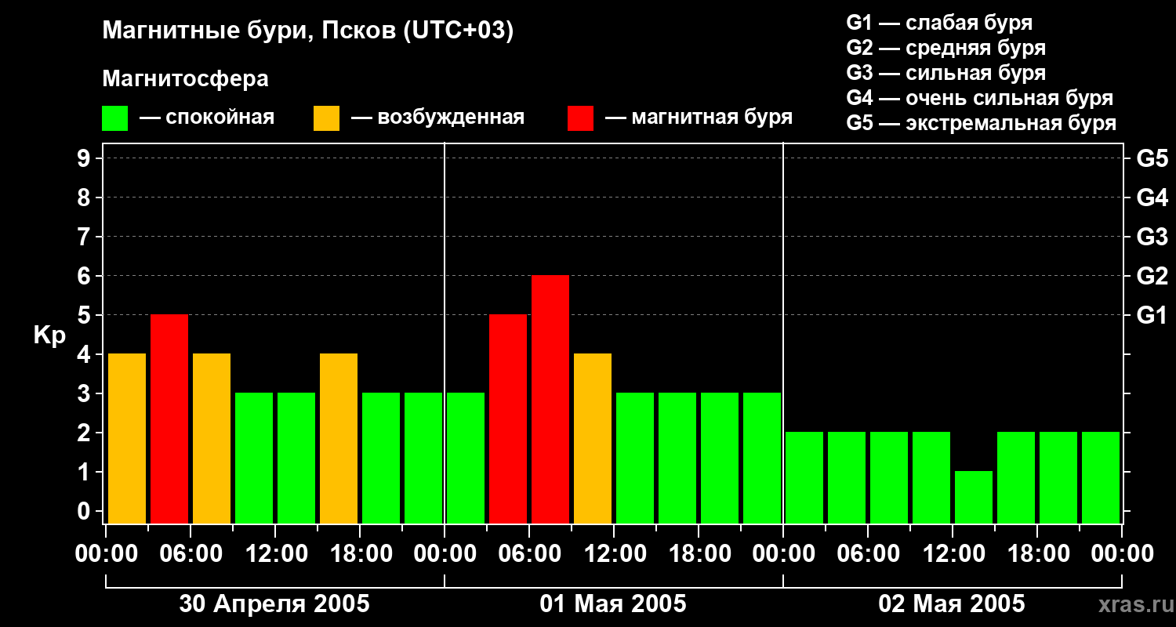Click the '01 Мая 2005' date label
The height and width of the screenshot is (627, 1176).
[613, 603]
